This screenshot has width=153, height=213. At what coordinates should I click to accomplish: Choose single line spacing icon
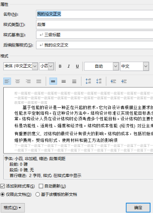pyautogui.click(x=53, y=81)
